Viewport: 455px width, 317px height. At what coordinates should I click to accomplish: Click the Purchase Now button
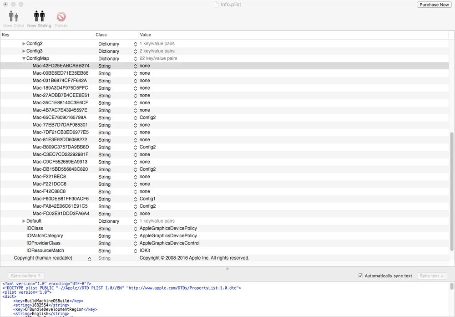[434, 5]
